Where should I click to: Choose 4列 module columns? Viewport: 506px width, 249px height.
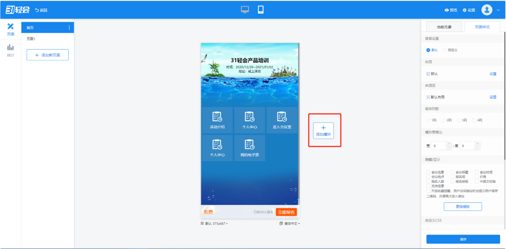(474, 120)
